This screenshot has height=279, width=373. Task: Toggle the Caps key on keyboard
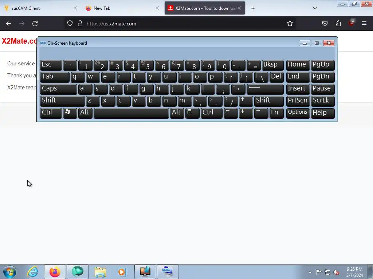pyautogui.click(x=59, y=89)
